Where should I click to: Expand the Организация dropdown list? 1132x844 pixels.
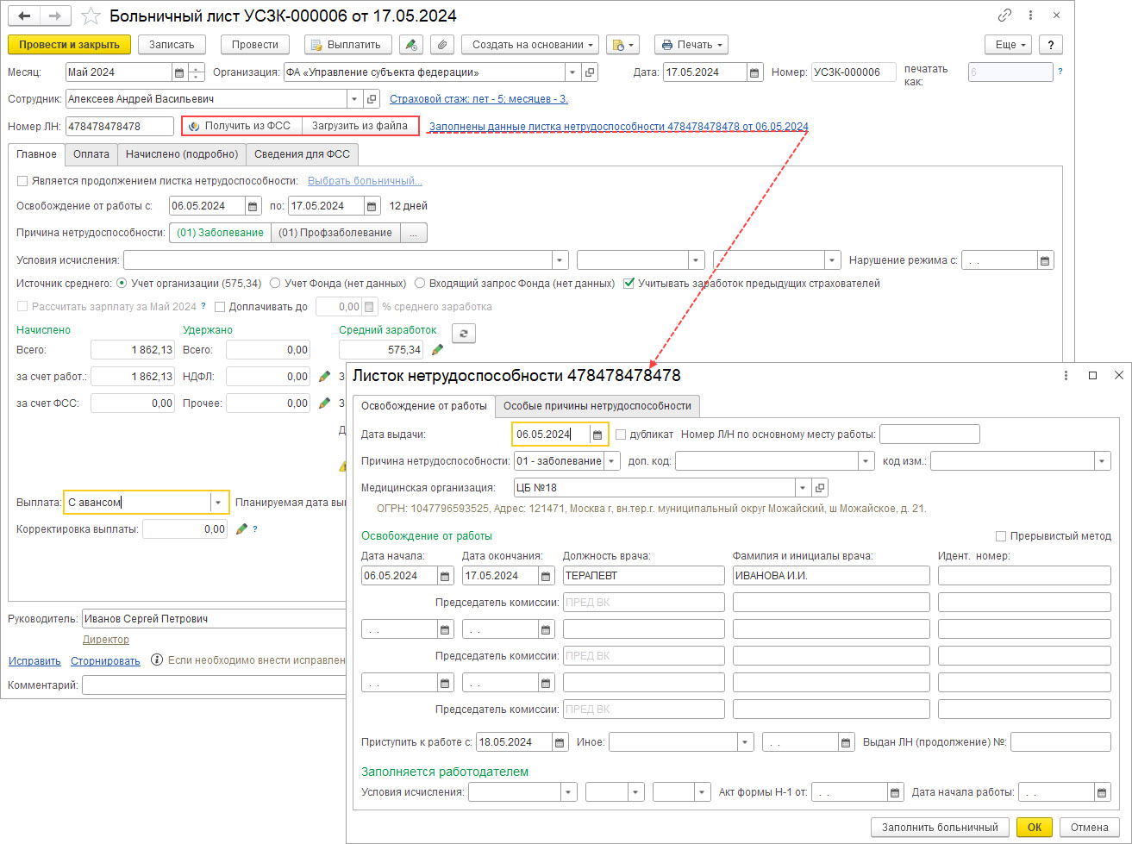pos(573,72)
